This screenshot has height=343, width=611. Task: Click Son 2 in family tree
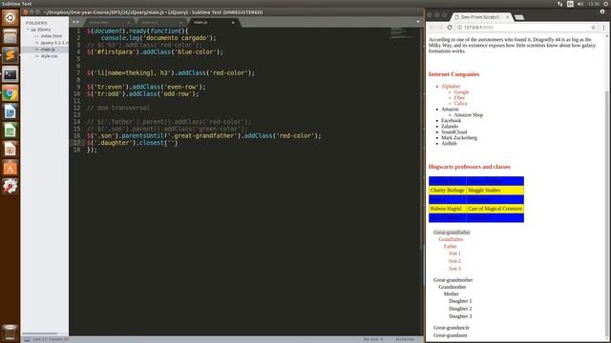pyautogui.click(x=454, y=261)
